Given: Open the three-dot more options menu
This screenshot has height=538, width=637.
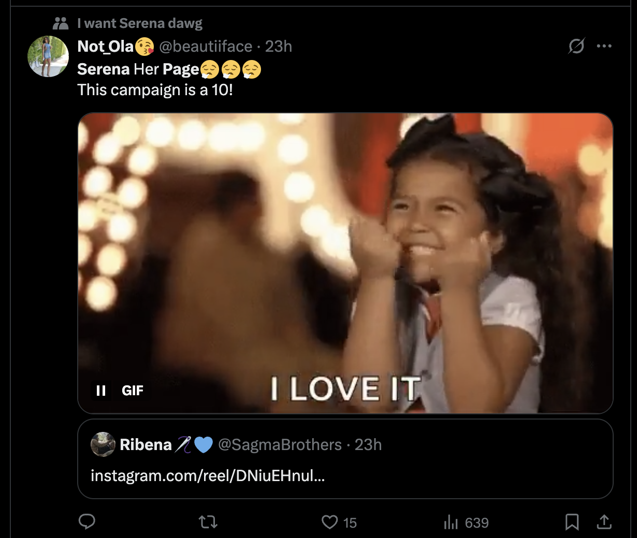Looking at the screenshot, I should (604, 46).
